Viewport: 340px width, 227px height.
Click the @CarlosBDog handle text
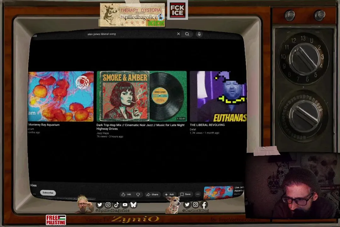(195, 211)
